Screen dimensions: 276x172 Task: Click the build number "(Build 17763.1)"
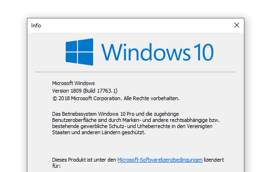(100, 91)
